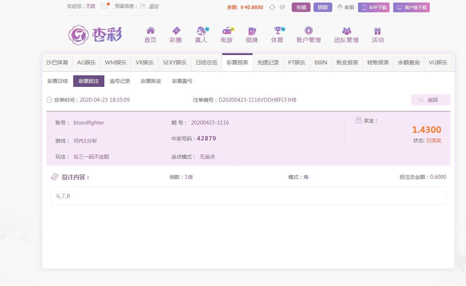Click the issue number 20200423-1116
The image size is (466, 286).
tap(210, 123)
